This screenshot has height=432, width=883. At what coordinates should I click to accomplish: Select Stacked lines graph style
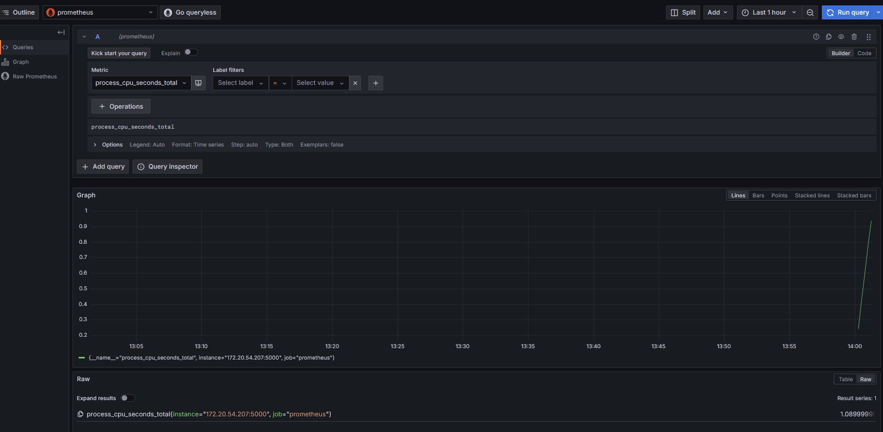(x=812, y=195)
